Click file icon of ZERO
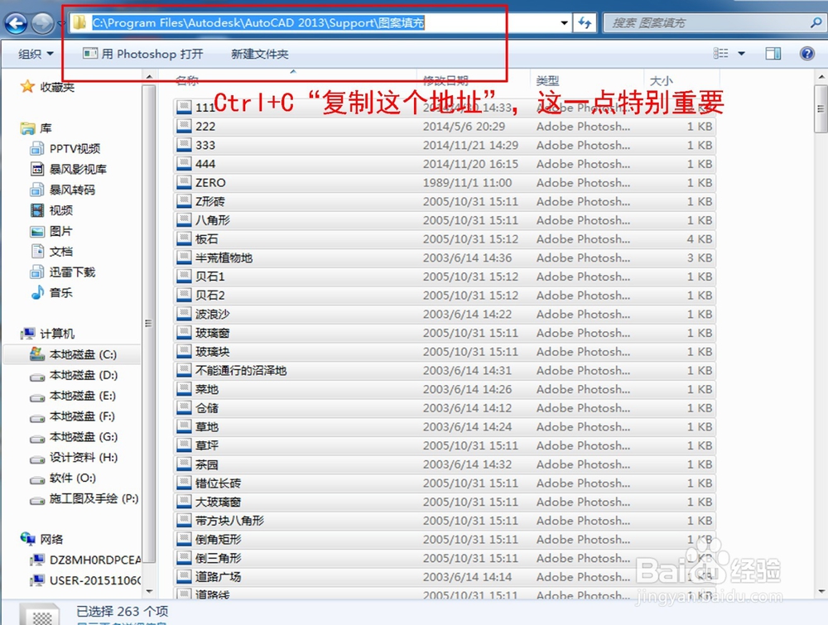 184,183
